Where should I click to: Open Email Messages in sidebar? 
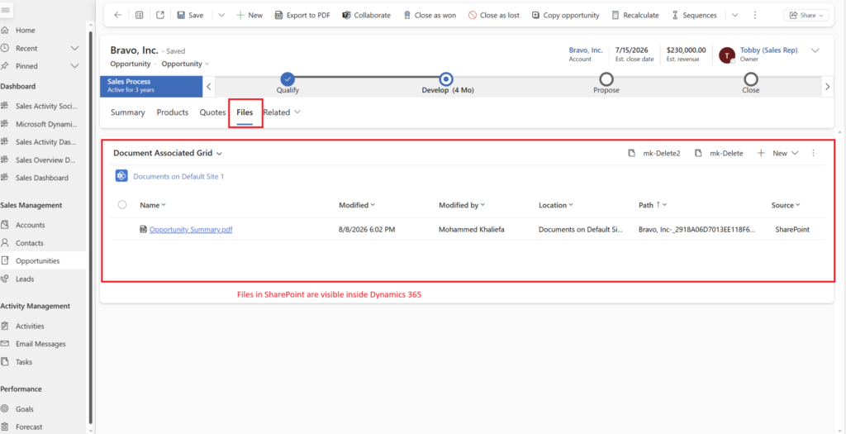click(x=40, y=344)
